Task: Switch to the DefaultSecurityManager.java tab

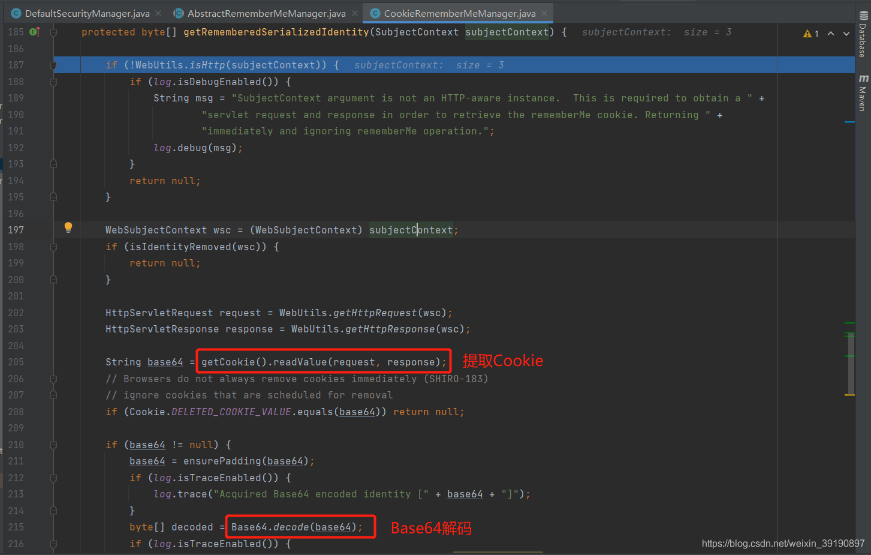Action: point(88,13)
